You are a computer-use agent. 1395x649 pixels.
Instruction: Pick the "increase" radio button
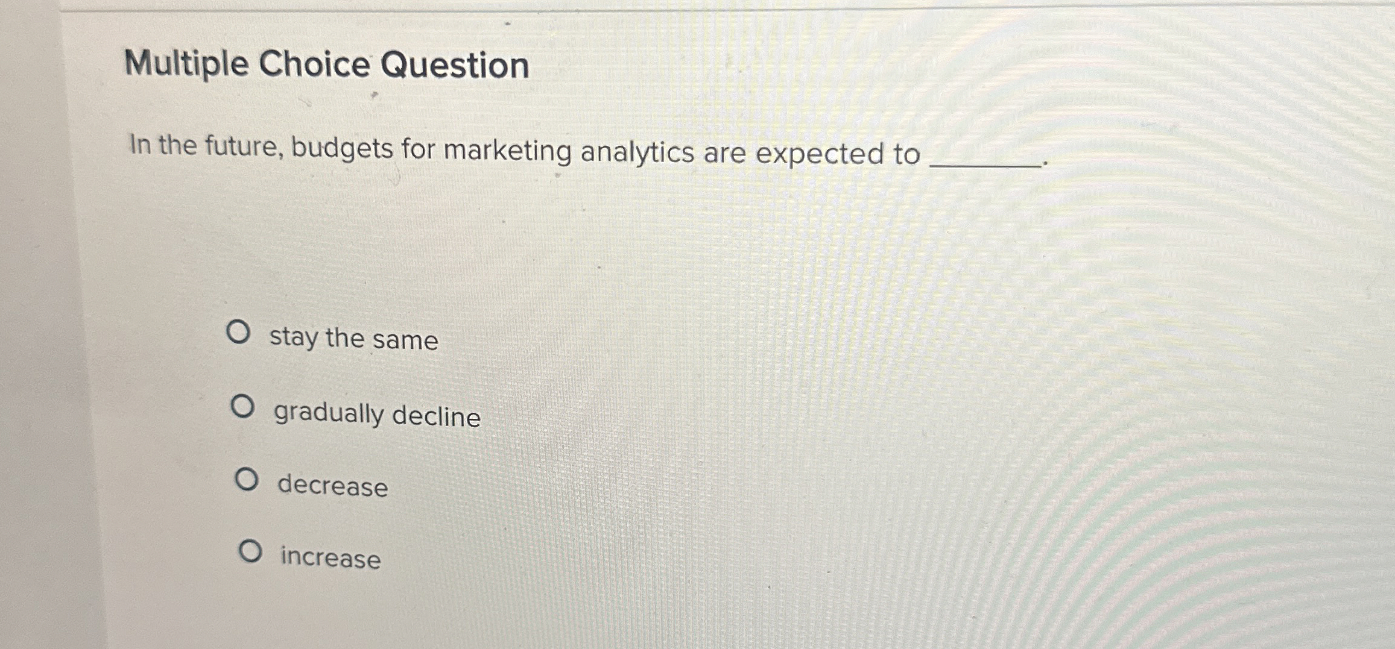(x=250, y=551)
